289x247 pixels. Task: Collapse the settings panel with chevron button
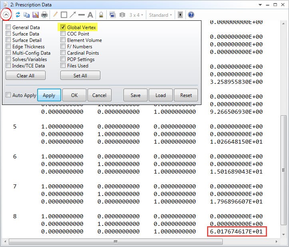[x=6, y=15]
